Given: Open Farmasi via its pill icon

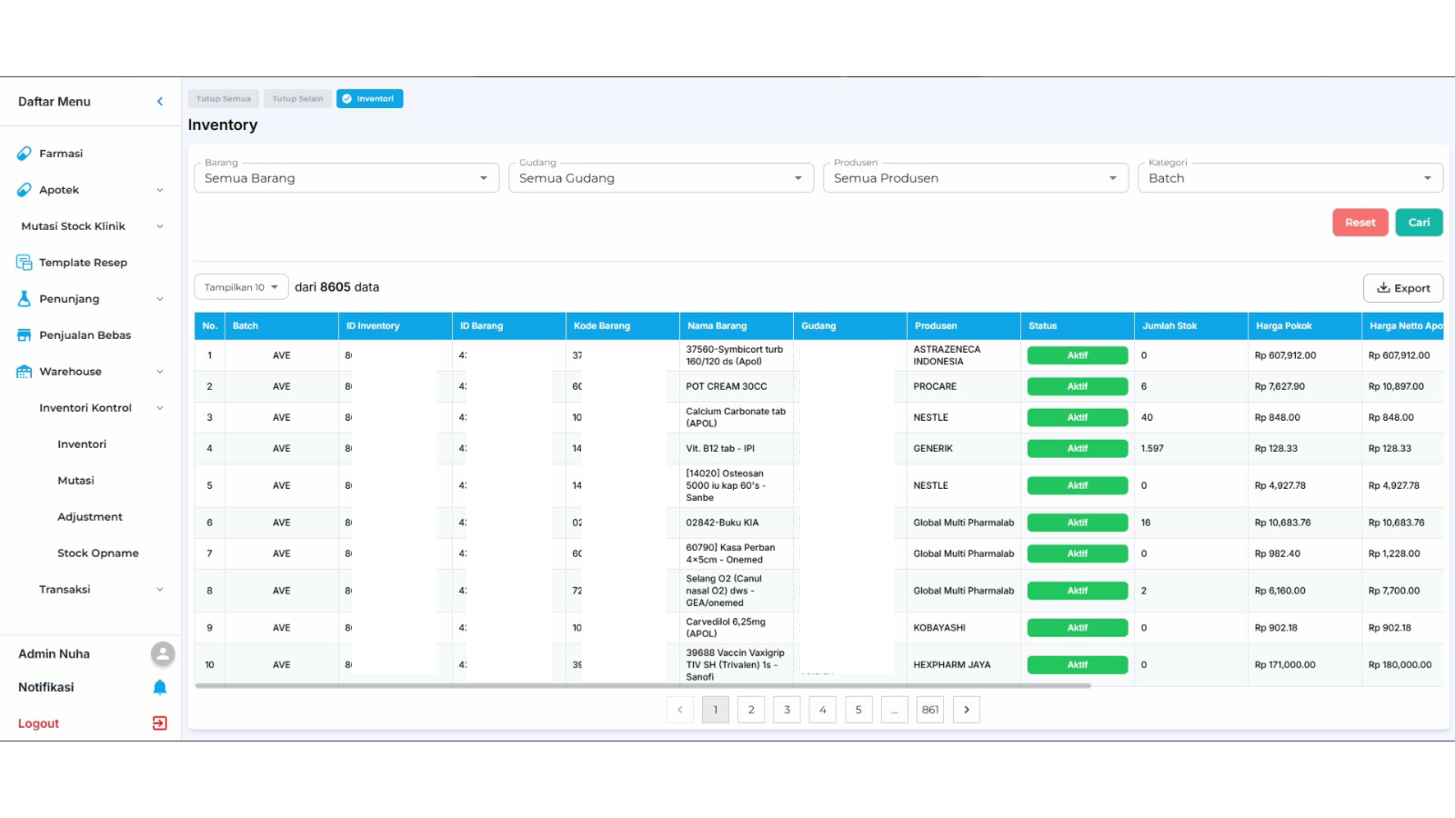Looking at the screenshot, I should [x=25, y=154].
